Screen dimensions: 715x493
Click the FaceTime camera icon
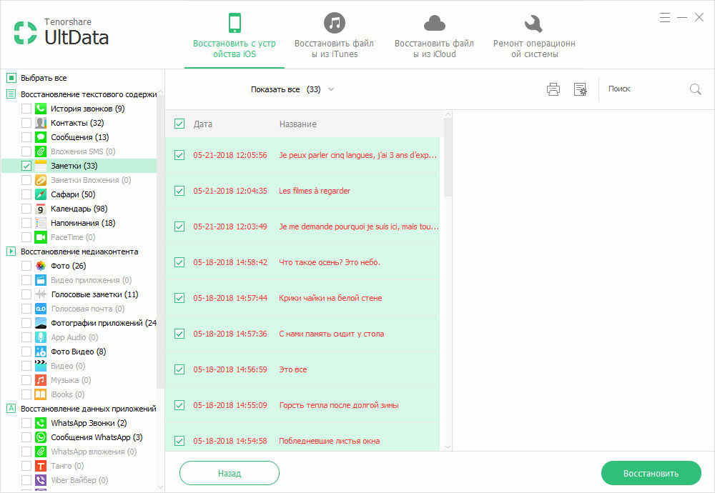(41, 237)
